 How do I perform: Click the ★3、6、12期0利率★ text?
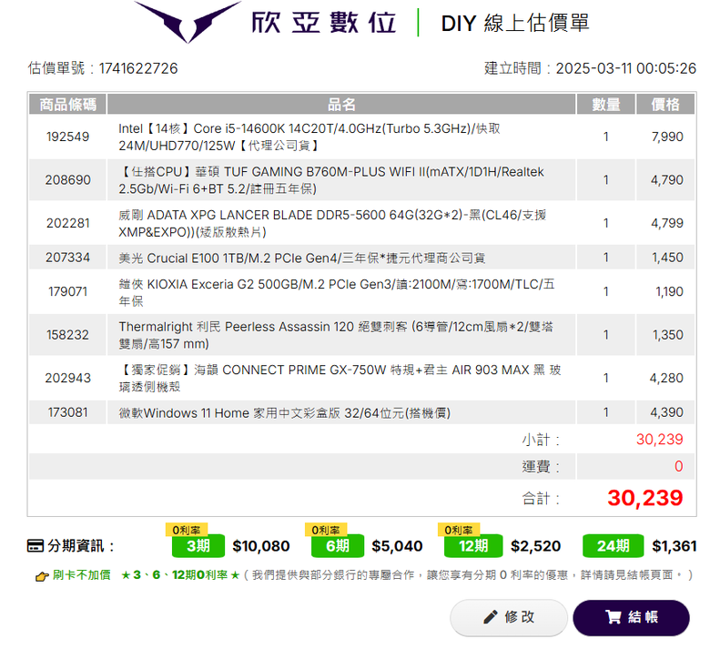[180, 575]
